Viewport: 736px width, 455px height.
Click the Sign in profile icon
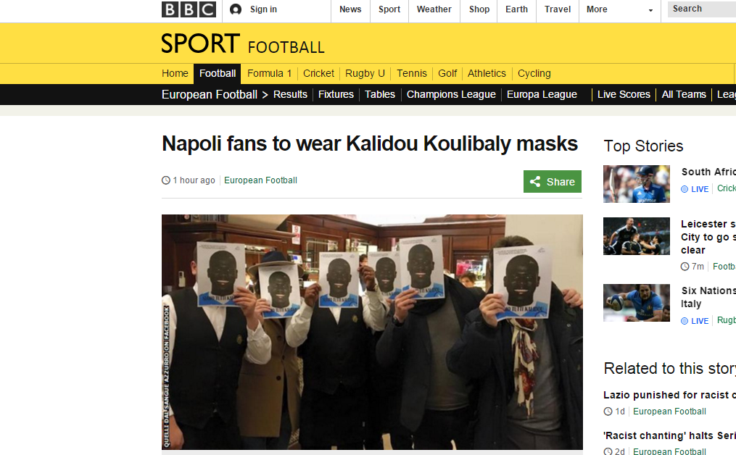(236, 9)
